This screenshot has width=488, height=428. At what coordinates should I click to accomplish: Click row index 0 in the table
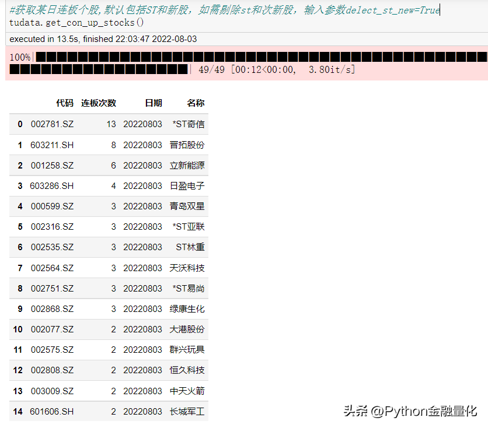20,124
